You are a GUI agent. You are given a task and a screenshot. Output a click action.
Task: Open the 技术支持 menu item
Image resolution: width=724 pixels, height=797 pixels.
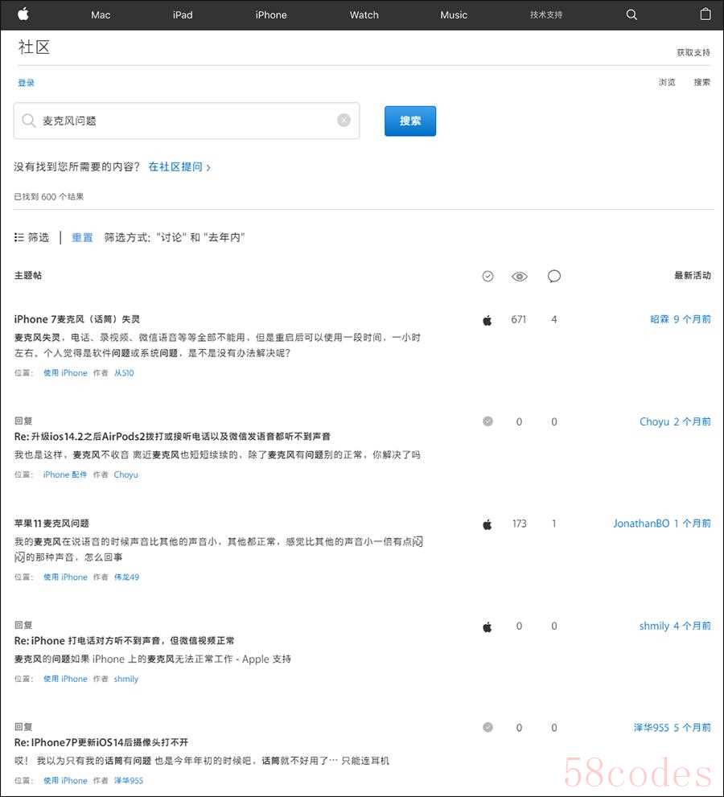pyautogui.click(x=546, y=14)
